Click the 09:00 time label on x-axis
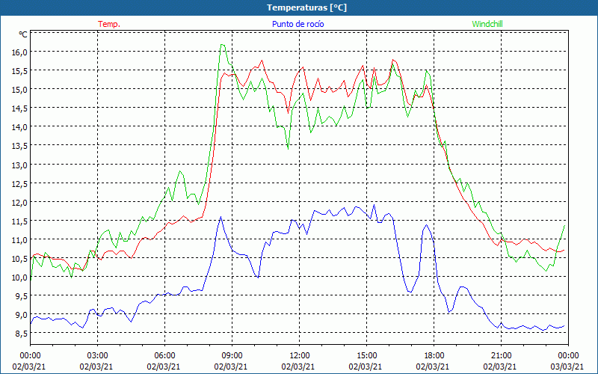The image size is (598, 374). click(x=232, y=356)
